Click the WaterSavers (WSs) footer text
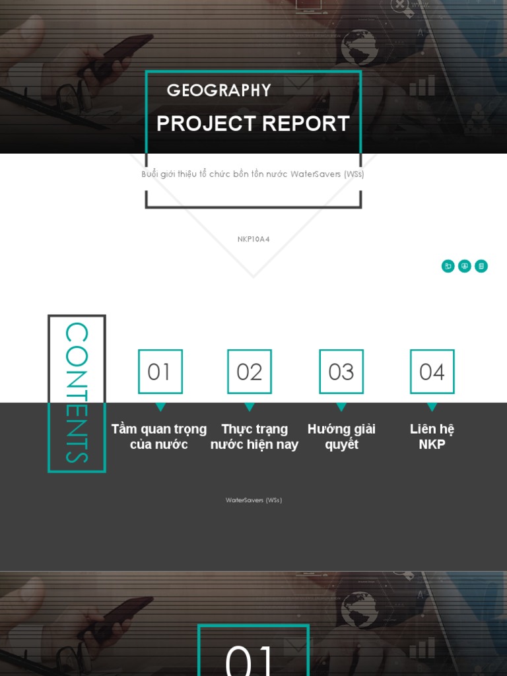Viewport: 507px width, 676px height. click(253, 500)
